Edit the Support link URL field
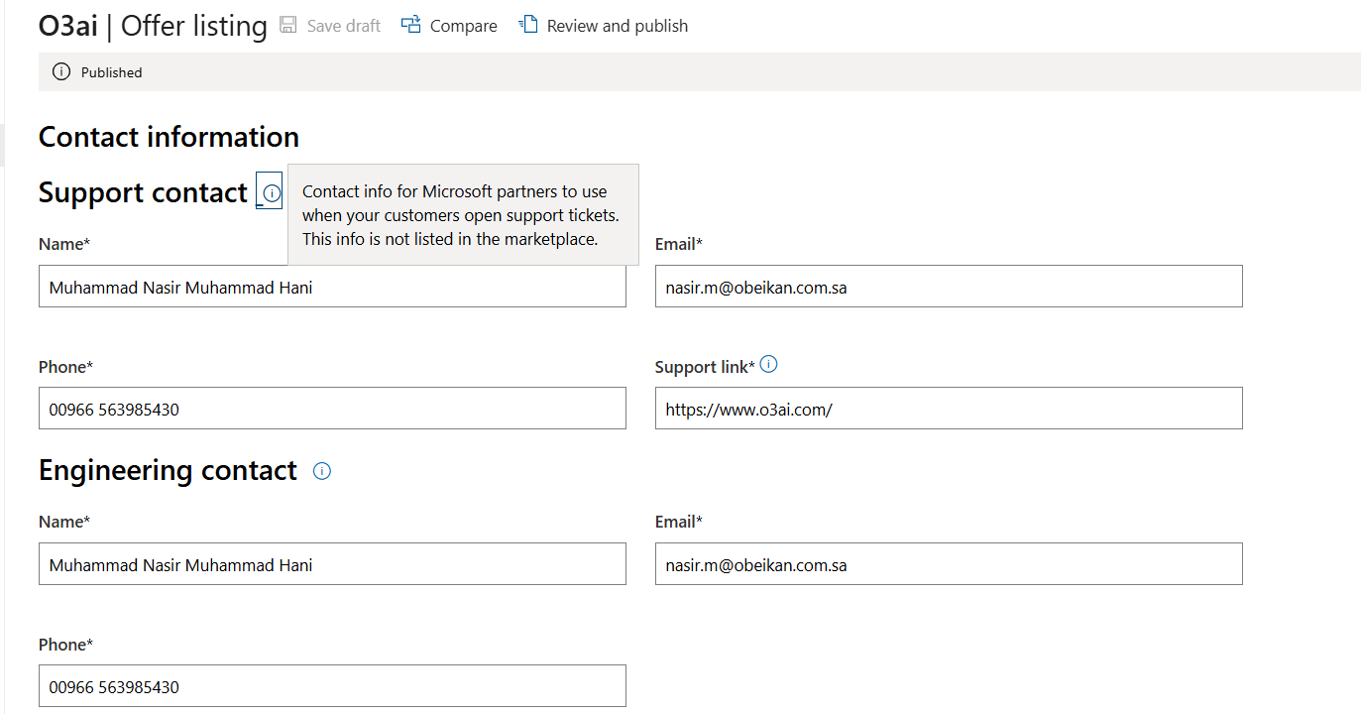This screenshot has height=714, width=1361. (x=949, y=409)
